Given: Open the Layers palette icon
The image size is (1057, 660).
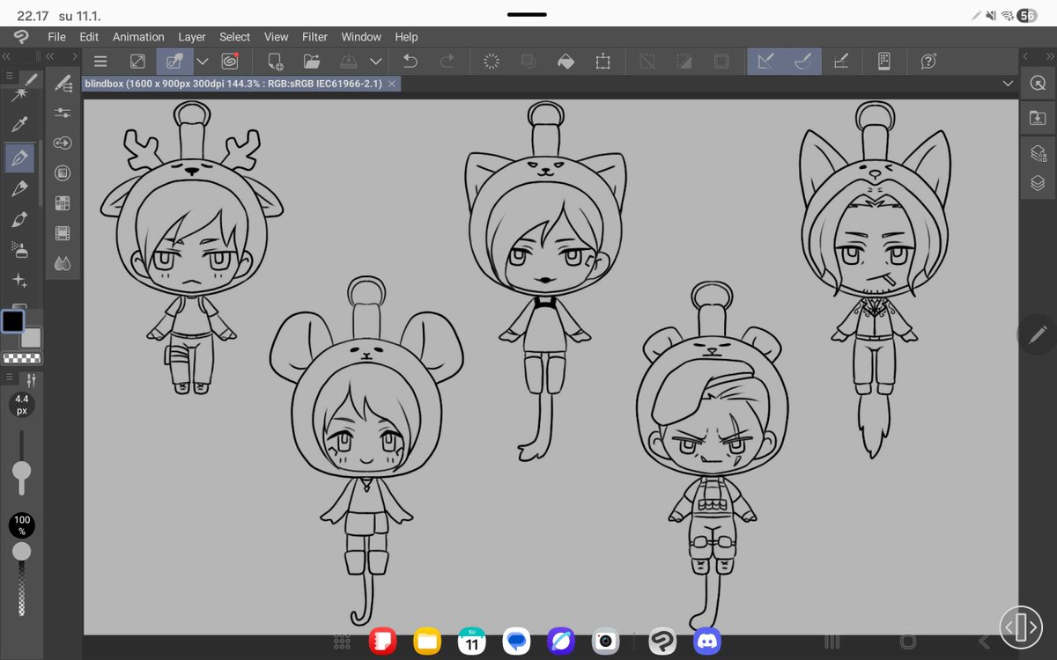Looking at the screenshot, I should (x=1039, y=182).
